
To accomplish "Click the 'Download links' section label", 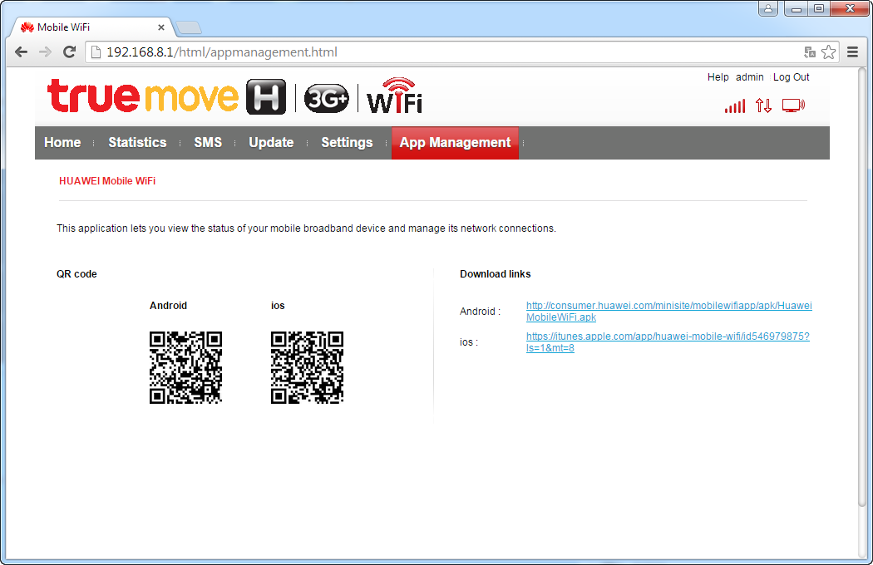I will coord(495,274).
